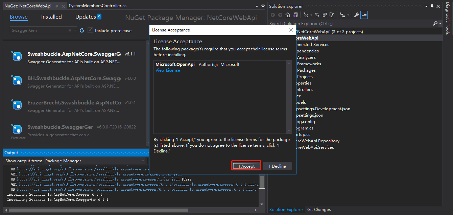Screen dimensions: 453x215
Task: Close the NuGet: NetCoreWebApi tab
Action: point(63,6)
